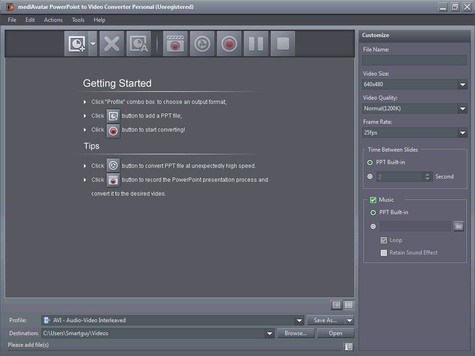Toggle the Music checkbox
The width and height of the screenshot is (475, 356).
[x=373, y=200]
